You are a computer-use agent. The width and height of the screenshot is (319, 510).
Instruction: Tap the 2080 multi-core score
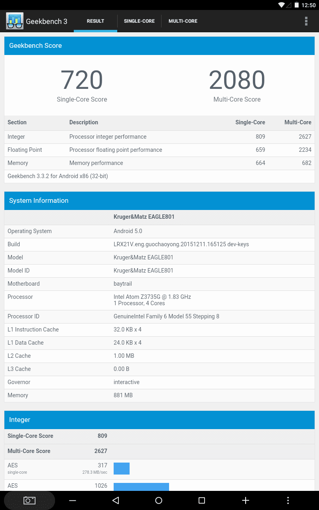[x=237, y=80]
